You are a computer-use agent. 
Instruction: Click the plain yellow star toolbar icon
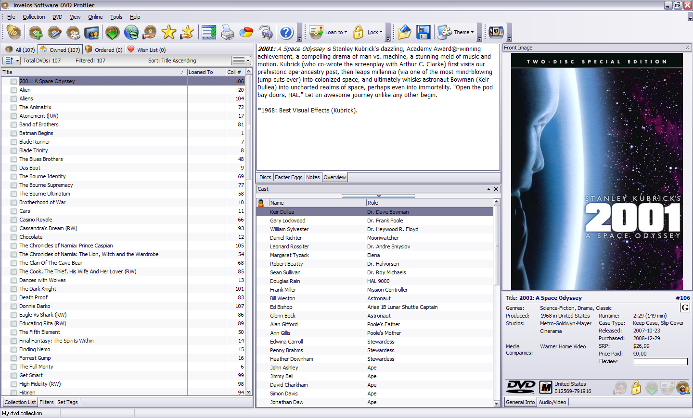coord(169,32)
